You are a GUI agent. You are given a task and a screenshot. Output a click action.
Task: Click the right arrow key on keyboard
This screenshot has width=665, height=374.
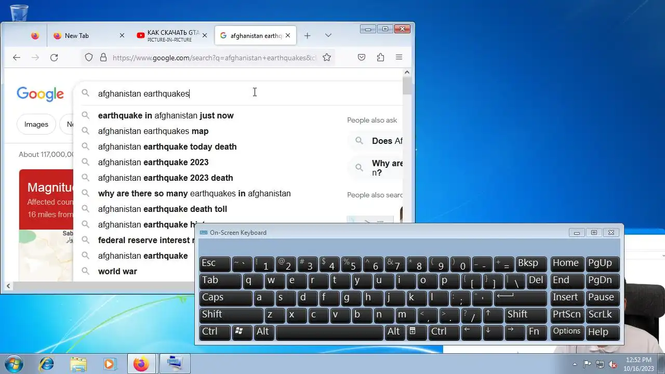click(x=514, y=332)
